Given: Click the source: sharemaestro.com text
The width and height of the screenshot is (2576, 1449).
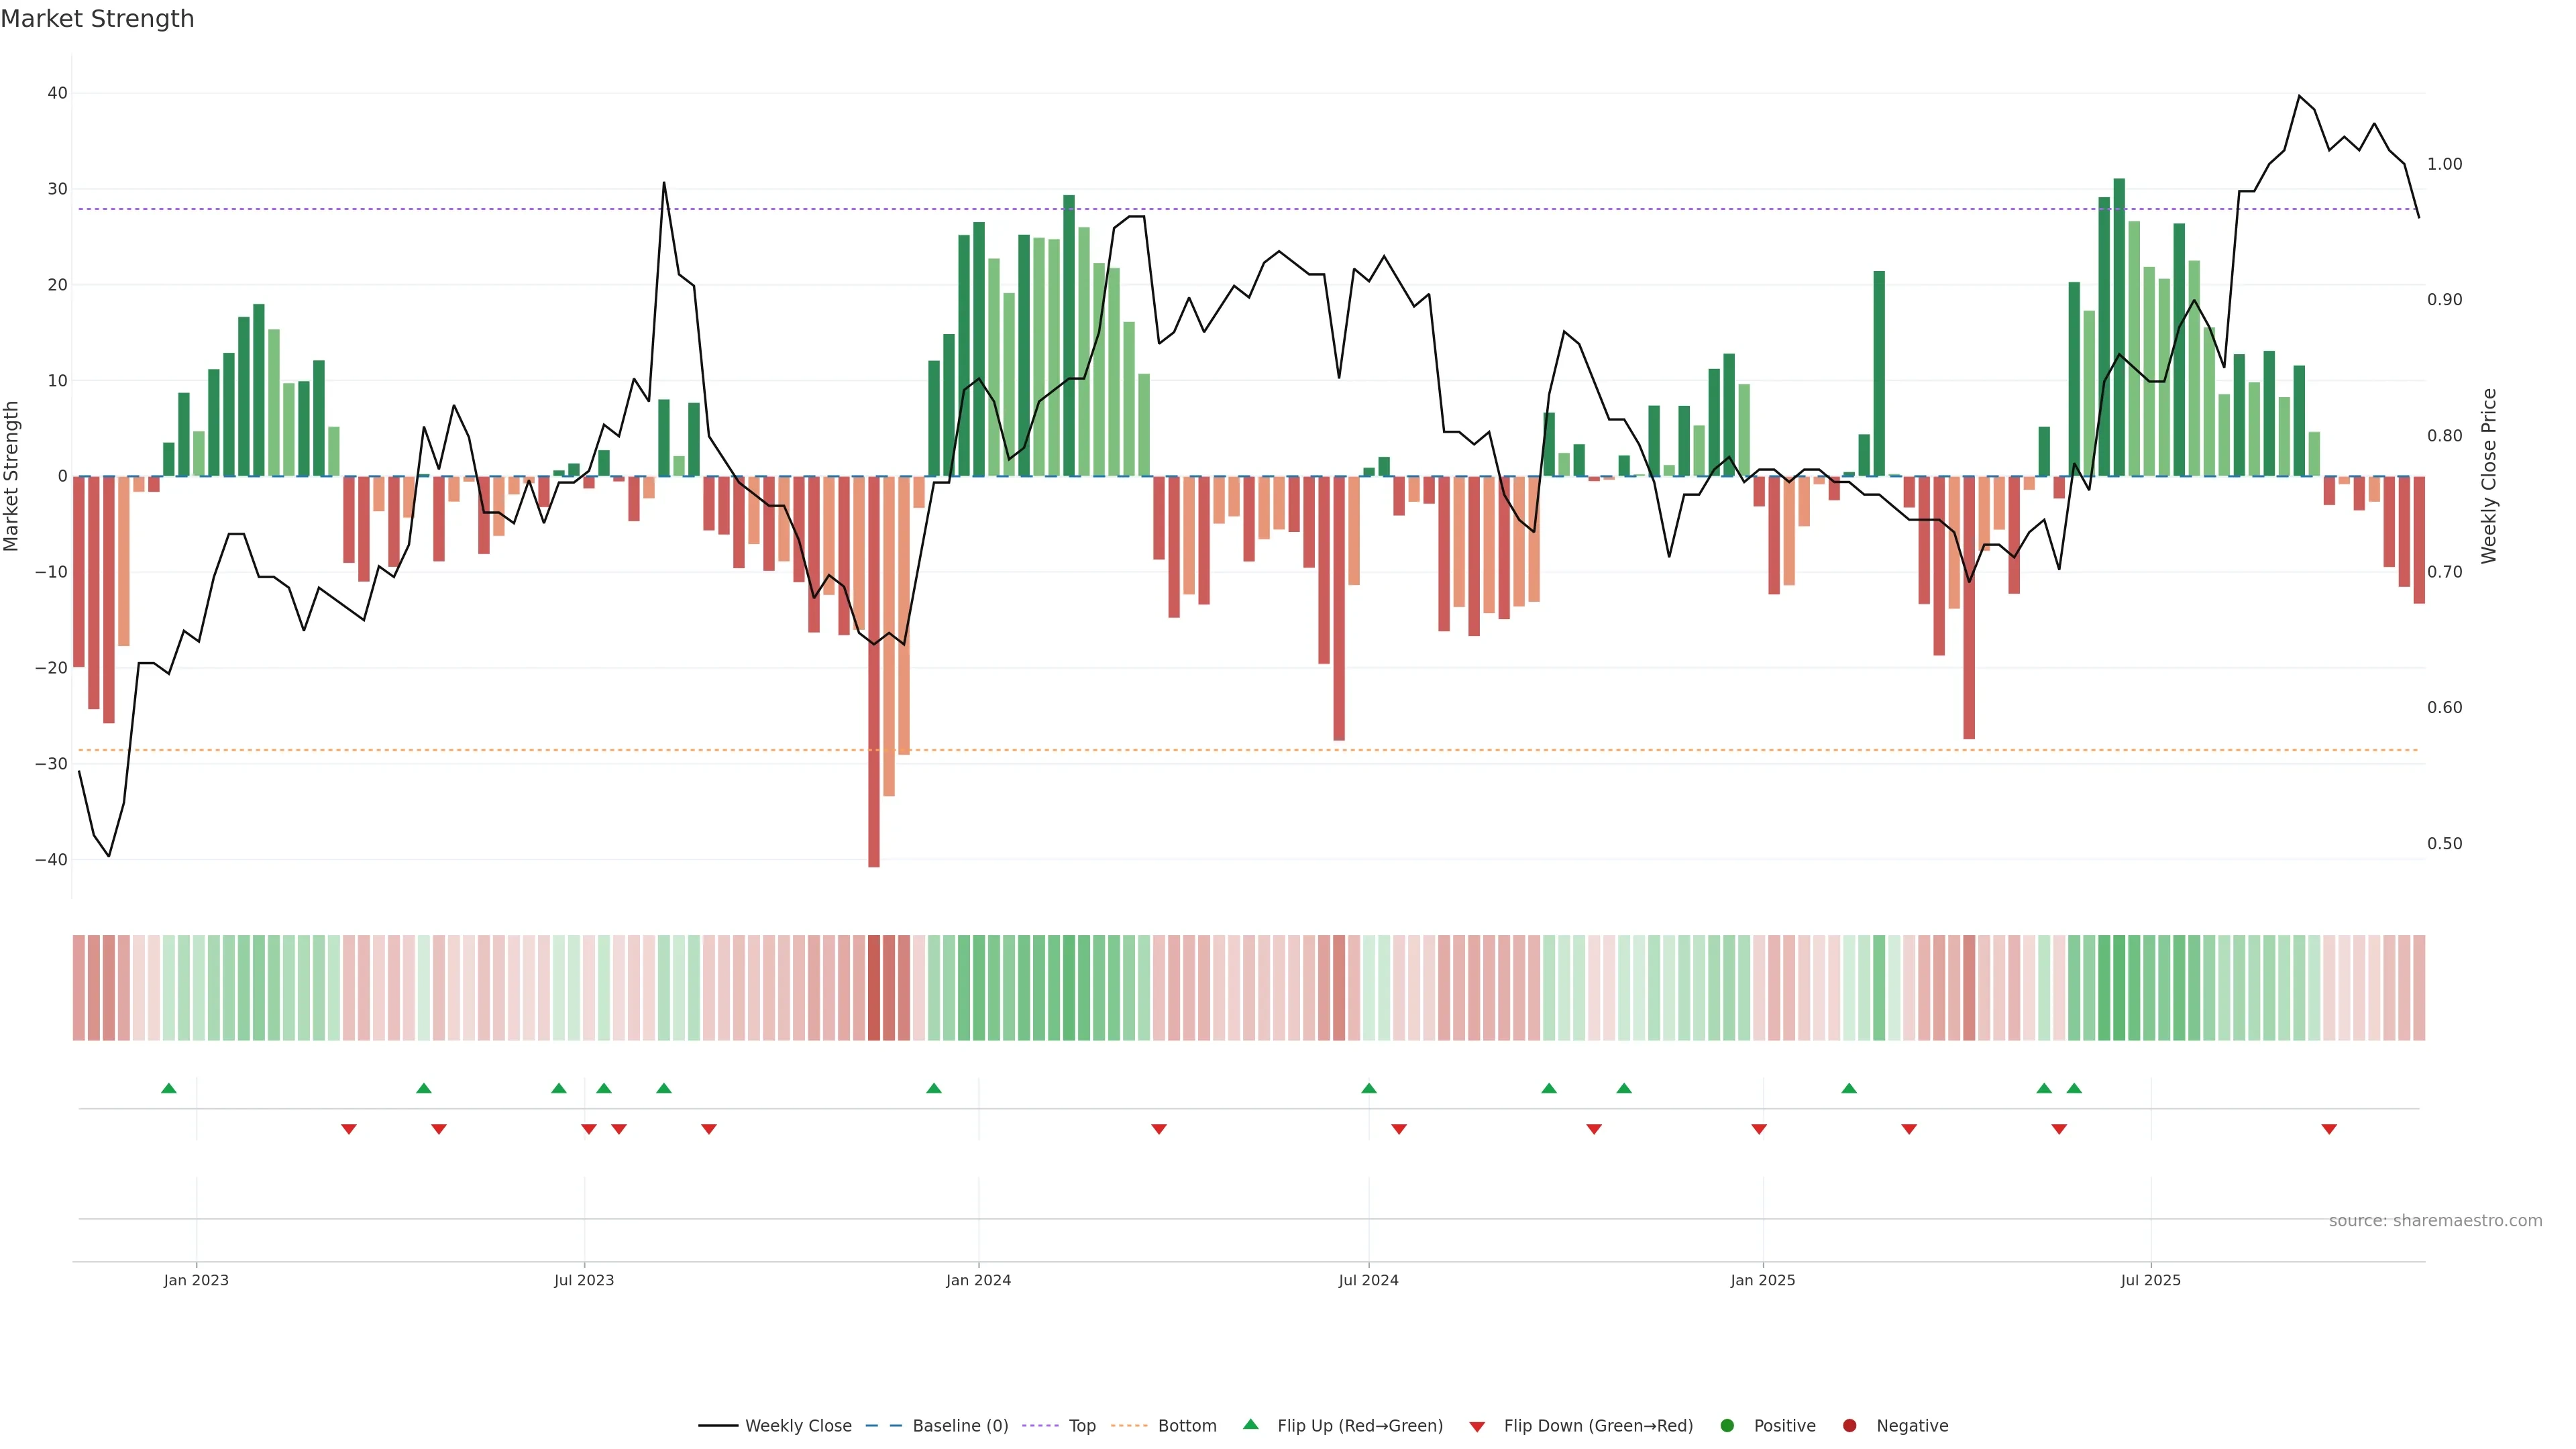Looking at the screenshot, I should coord(2435,1220).
